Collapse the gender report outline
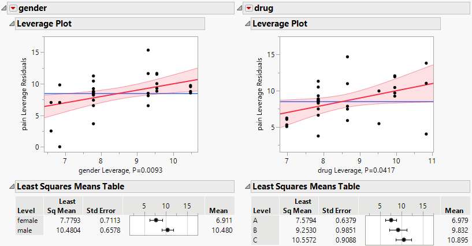Image resolution: width=472 pixels, height=246 pixels. tap(5, 8)
